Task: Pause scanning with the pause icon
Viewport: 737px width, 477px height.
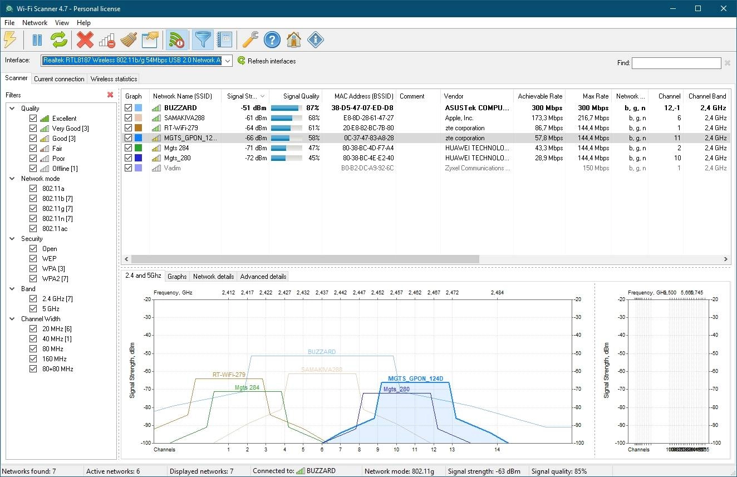Action: click(37, 40)
